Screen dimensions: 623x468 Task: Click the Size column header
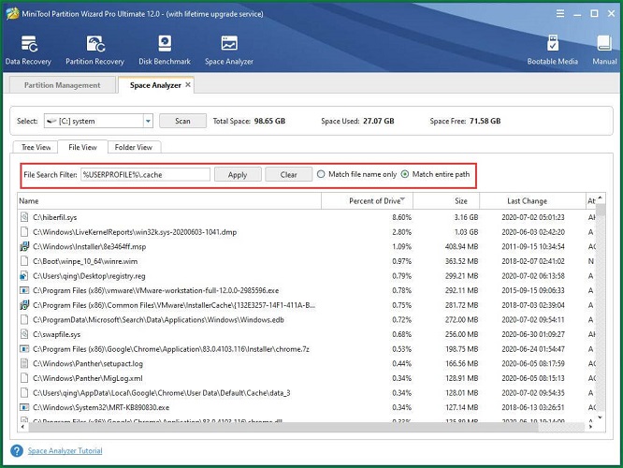[446, 201]
